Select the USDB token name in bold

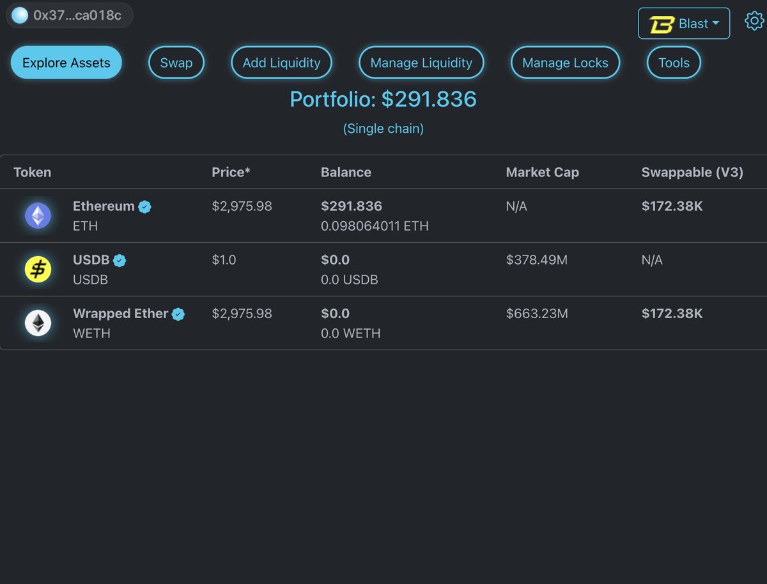point(91,260)
